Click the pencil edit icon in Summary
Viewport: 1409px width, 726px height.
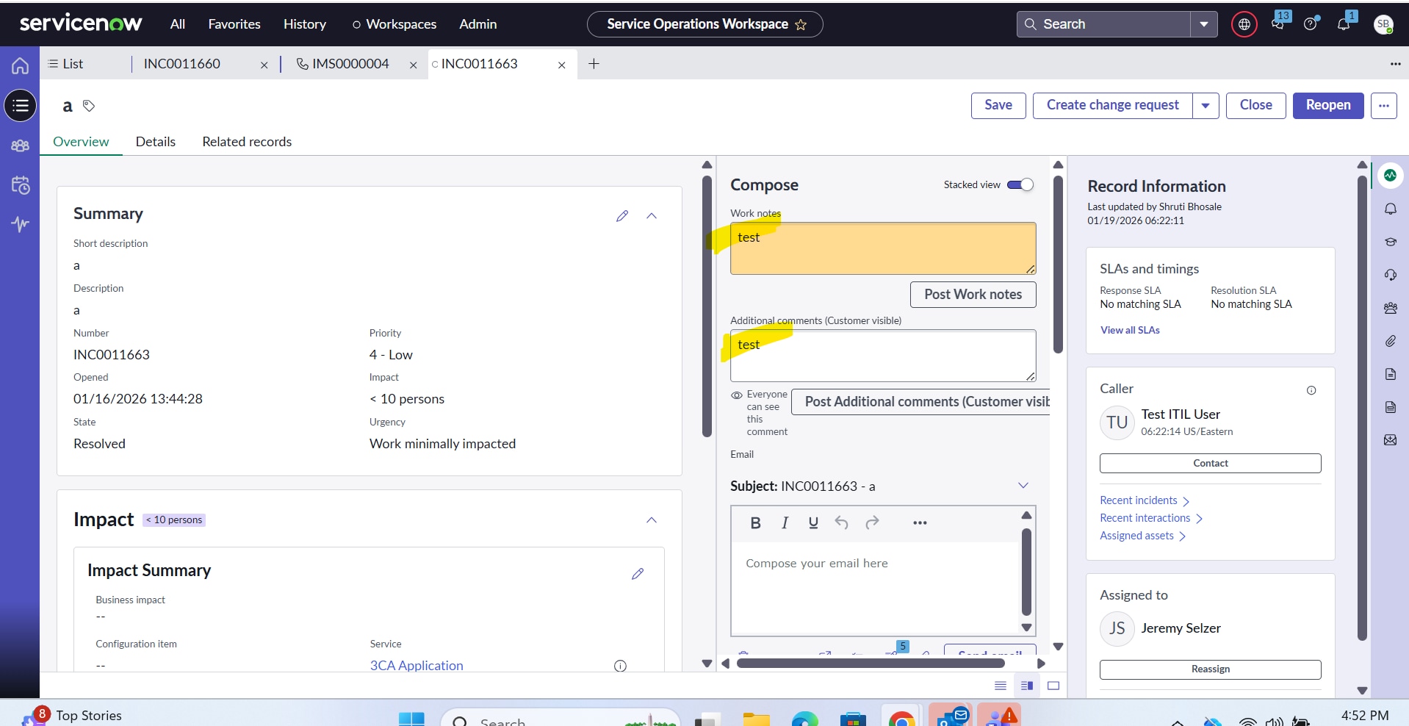point(622,216)
